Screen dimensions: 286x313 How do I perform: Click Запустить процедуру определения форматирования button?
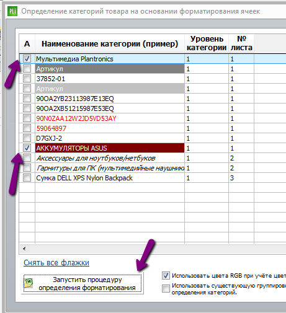83,283
